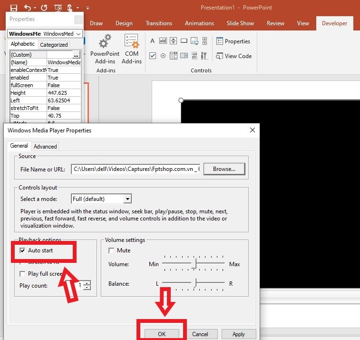360x340 pixels.
Task: Save the presentation from the quick access toolbar
Action: coord(14,8)
